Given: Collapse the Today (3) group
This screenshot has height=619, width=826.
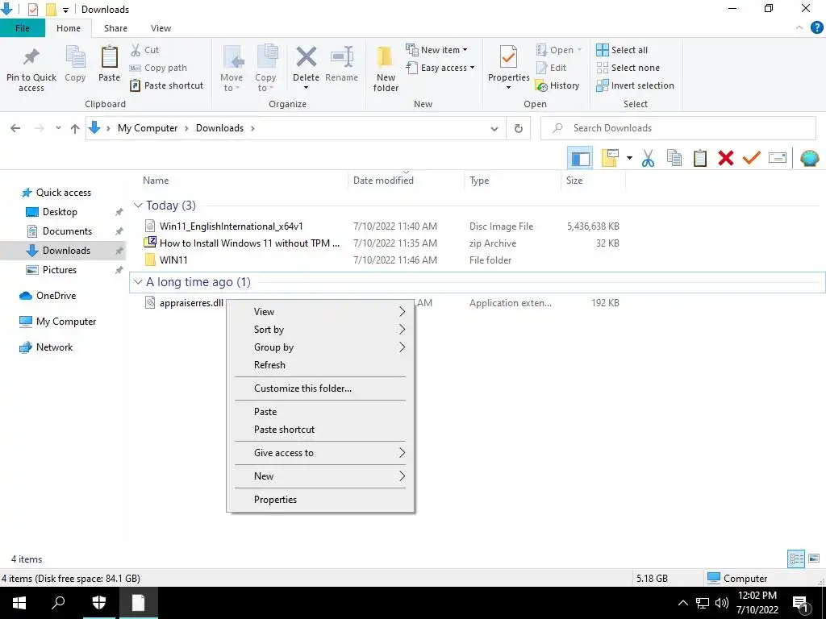Looking at the screenshot, I should point(138,206).
